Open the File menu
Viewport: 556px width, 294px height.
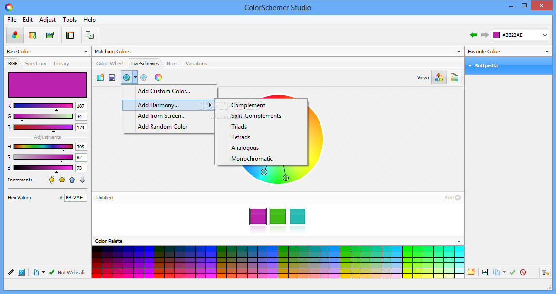[x=12, y=20]
